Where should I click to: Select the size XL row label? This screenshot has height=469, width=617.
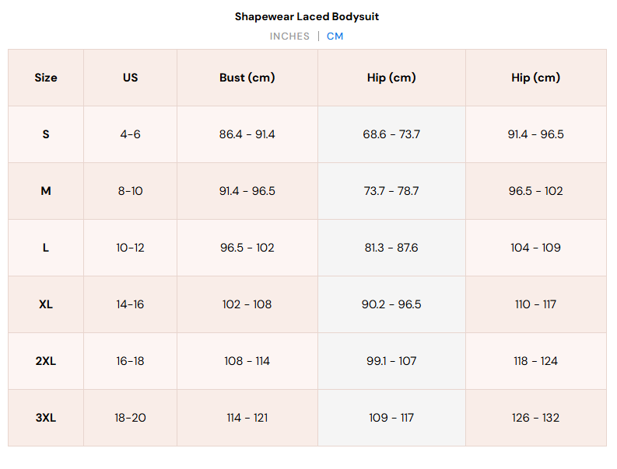click(46, 304)
